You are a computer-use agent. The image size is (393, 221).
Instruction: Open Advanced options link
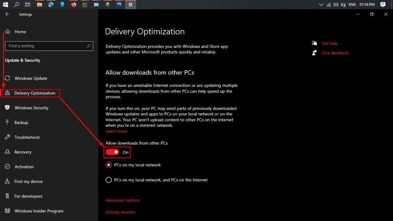pos(122,200)
